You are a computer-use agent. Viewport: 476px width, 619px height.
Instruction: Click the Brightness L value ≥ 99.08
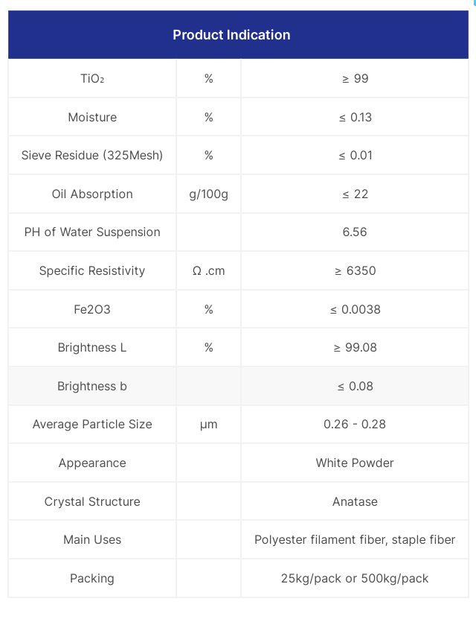click(355, 347)
